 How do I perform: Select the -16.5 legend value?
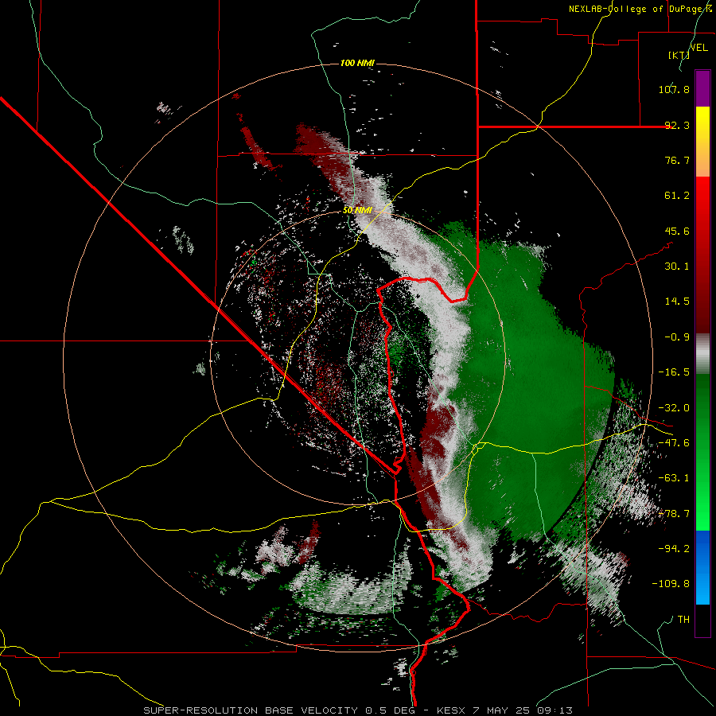pyautogui.click(x=674, y=372)
